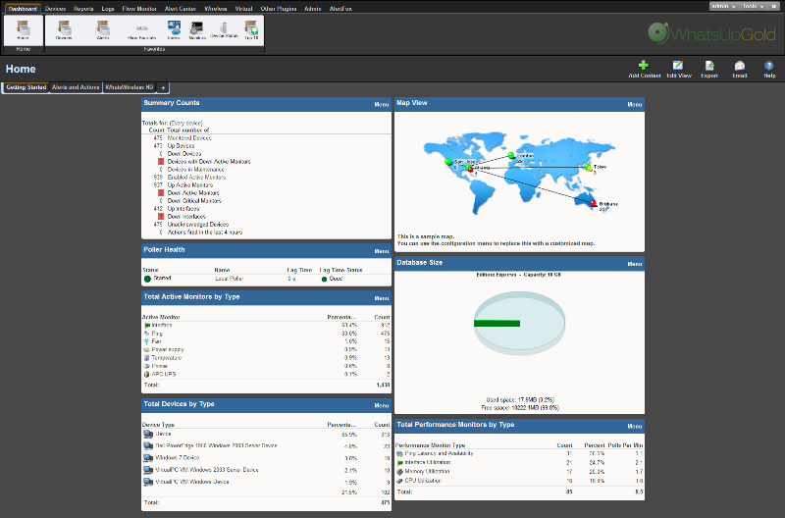Click the Top 10 favorite icon
The width and height of the screenshot is (785, 518).
tap(251, 31)
